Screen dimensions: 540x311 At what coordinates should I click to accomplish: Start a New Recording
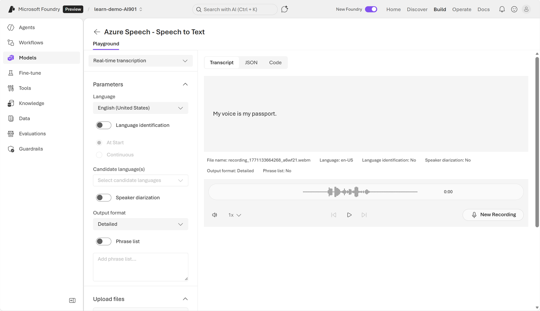tap(493, 215)
